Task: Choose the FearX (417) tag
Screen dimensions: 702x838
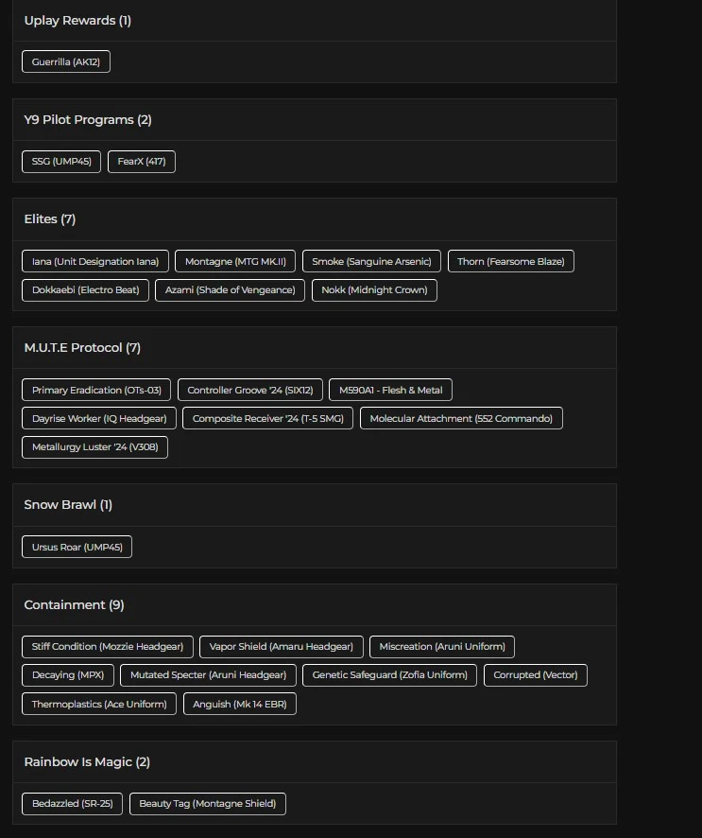Action: pos(142,162)
